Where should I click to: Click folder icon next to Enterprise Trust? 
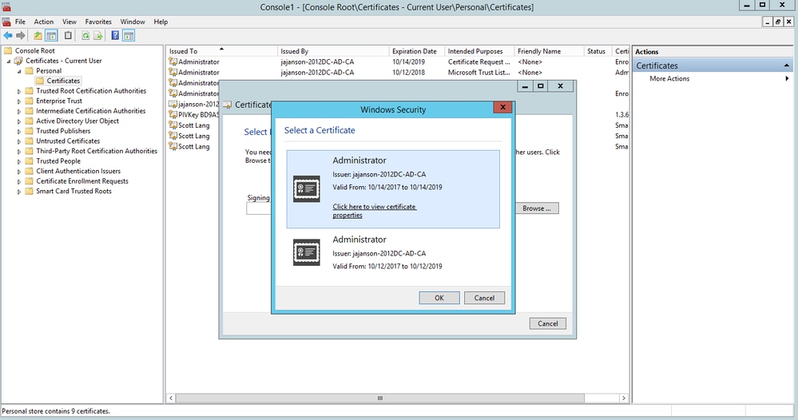click(x=29, y=101)
